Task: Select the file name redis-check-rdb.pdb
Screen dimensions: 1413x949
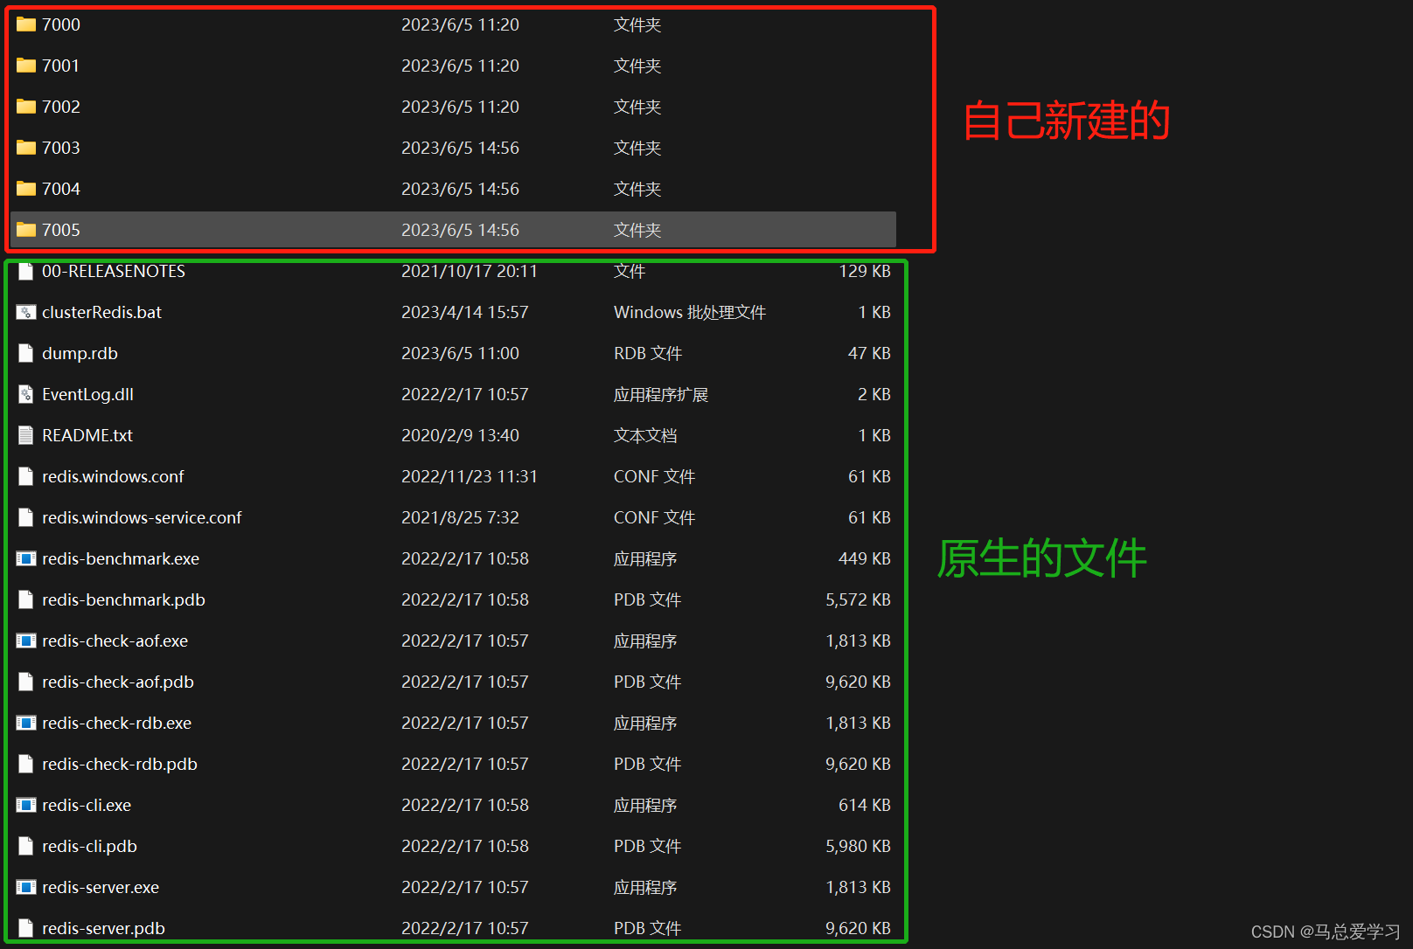Action: tap(120, 764)
